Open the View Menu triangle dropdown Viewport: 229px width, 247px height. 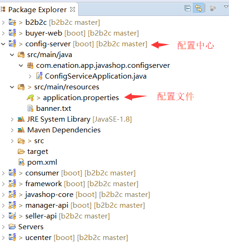pos(226,7)
